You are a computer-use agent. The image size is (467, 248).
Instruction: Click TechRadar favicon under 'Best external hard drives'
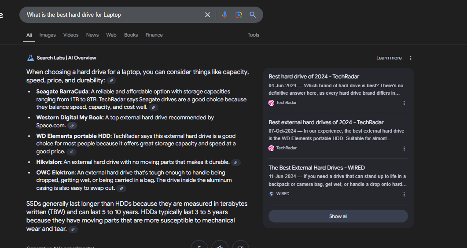(x=271, y=148)
